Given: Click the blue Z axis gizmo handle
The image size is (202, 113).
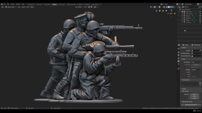Looking at the screenshot, I should coord(171,10).
